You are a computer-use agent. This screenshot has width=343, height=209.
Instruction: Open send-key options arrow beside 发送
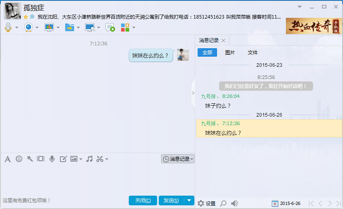coord(189,200)
